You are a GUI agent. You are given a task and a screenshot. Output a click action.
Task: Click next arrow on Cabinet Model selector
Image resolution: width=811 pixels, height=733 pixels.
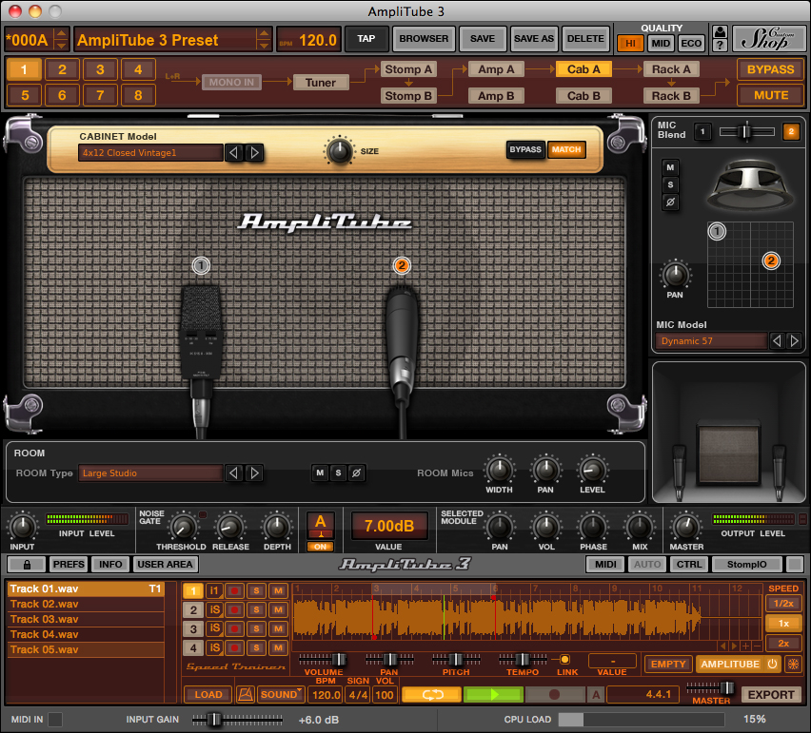tap(255, 151)
